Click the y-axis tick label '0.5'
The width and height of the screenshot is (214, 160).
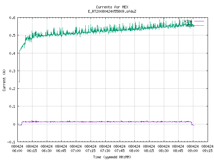point(12,36)
